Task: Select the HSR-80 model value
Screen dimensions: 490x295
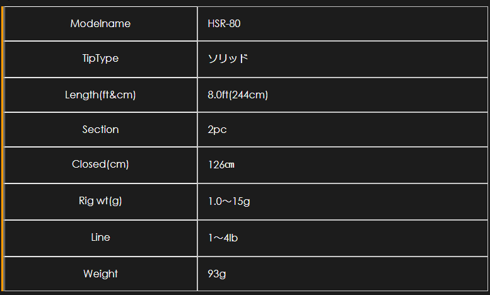Action: tap(224, 23)
